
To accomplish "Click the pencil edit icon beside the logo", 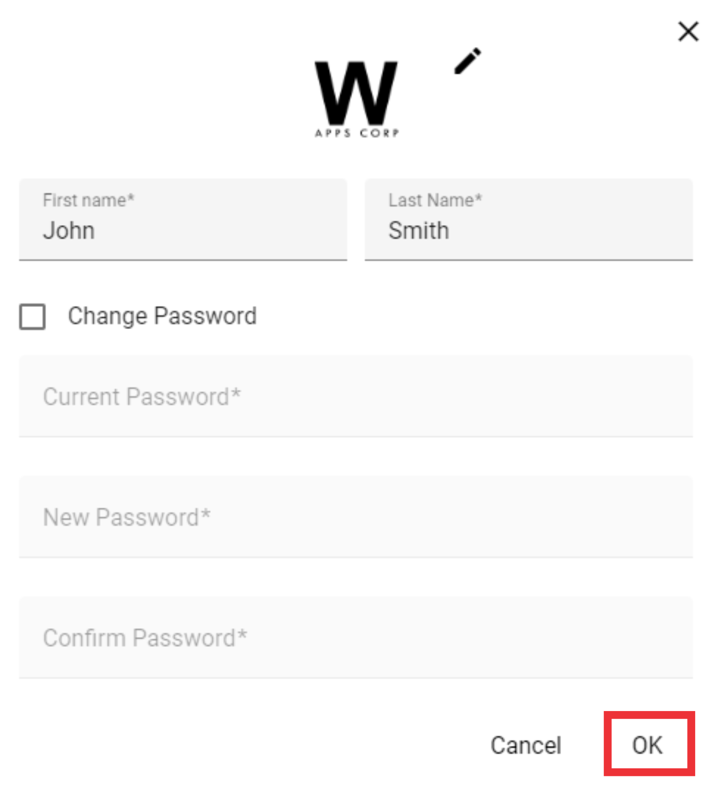I will 467,61.
